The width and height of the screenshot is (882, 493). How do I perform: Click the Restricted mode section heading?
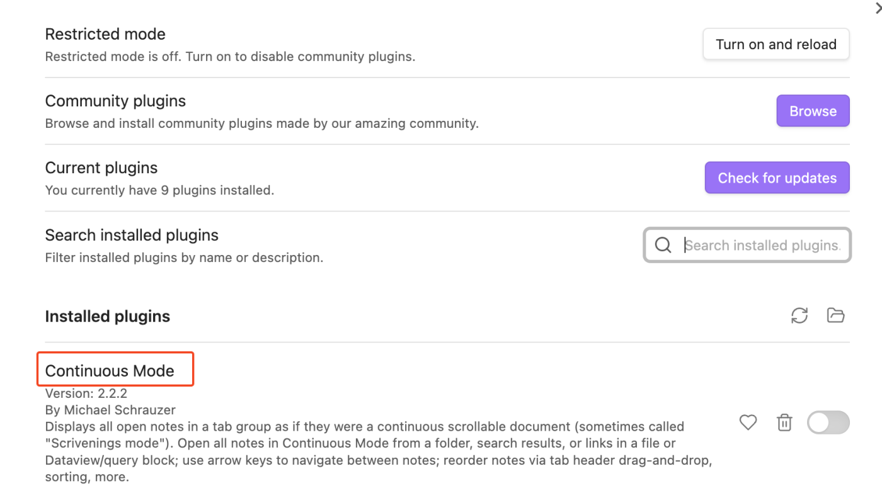(x=105, y=34)
